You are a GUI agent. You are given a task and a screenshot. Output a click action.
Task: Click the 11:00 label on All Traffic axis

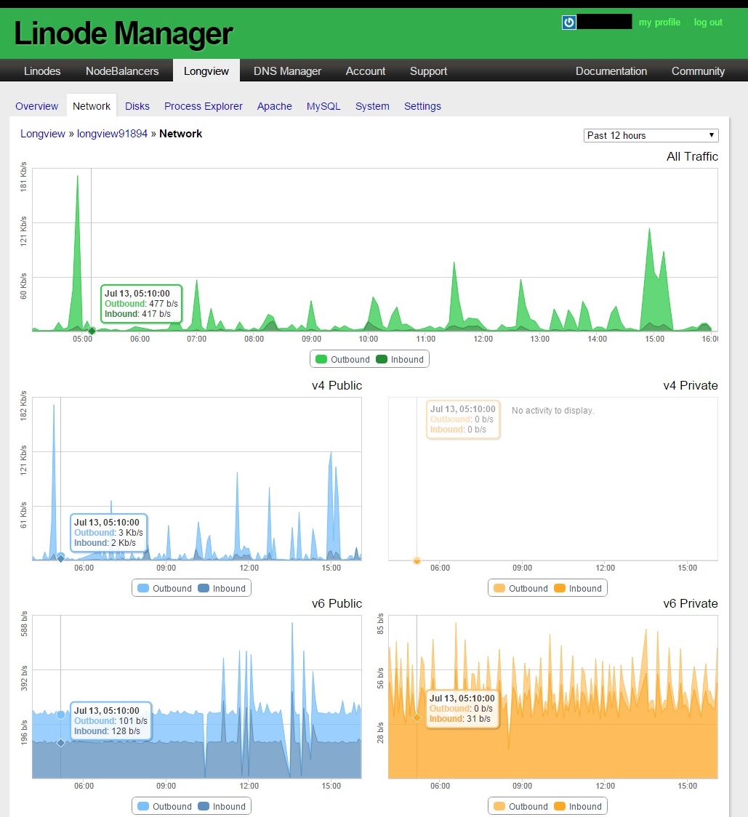tap(425, 339)
